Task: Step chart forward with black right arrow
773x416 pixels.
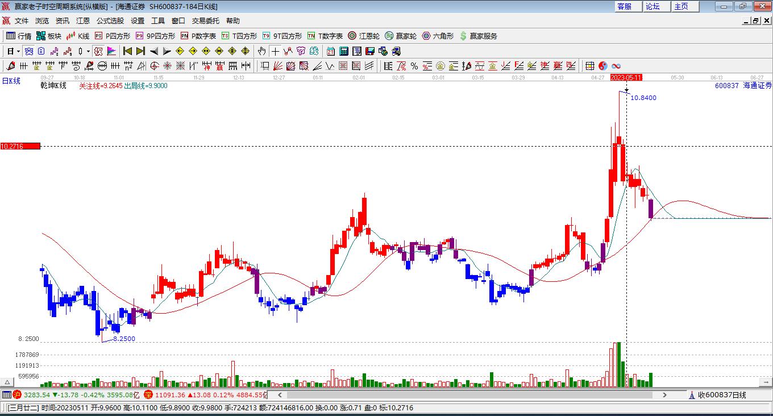Action: (167, 51)
